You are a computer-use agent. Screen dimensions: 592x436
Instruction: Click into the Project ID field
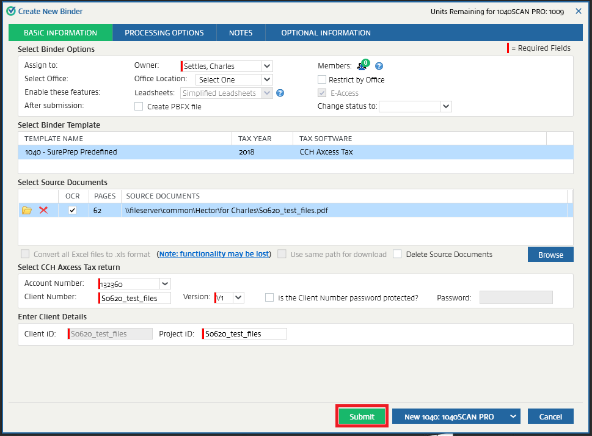point(244,334)
